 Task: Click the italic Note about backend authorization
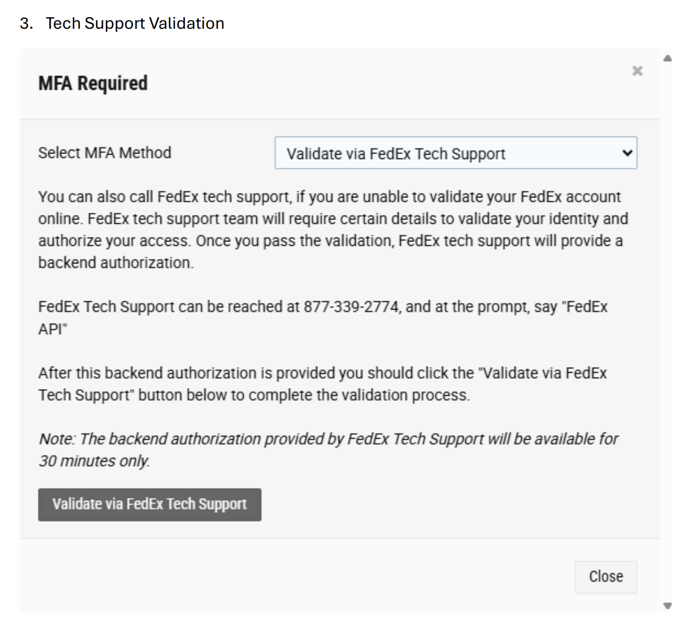point(328,439)
